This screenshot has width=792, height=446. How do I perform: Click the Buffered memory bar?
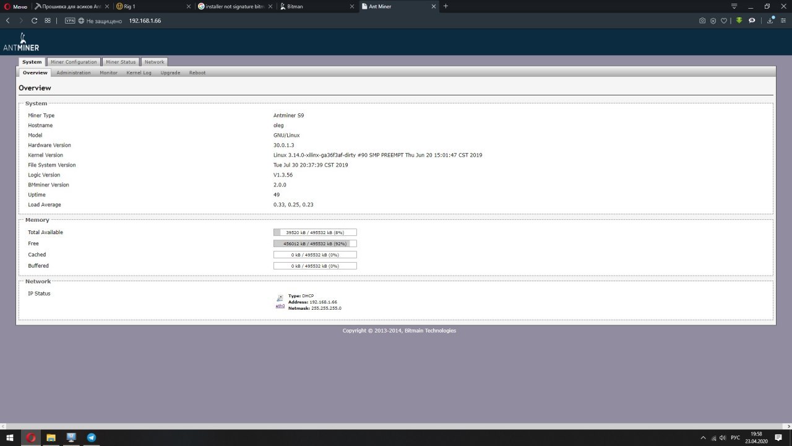pos(315,266)
